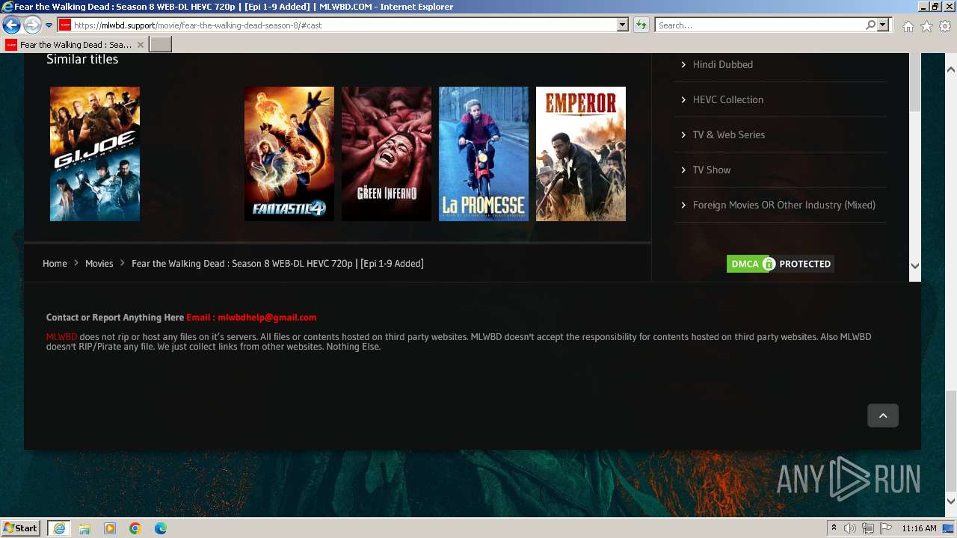Open a new blank tab

pos(161,45)
